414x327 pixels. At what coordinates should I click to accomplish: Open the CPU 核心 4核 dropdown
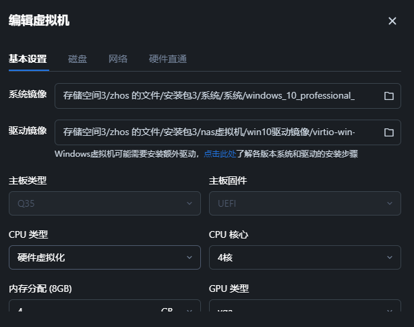pyautogui.click(x=305, y=257)
